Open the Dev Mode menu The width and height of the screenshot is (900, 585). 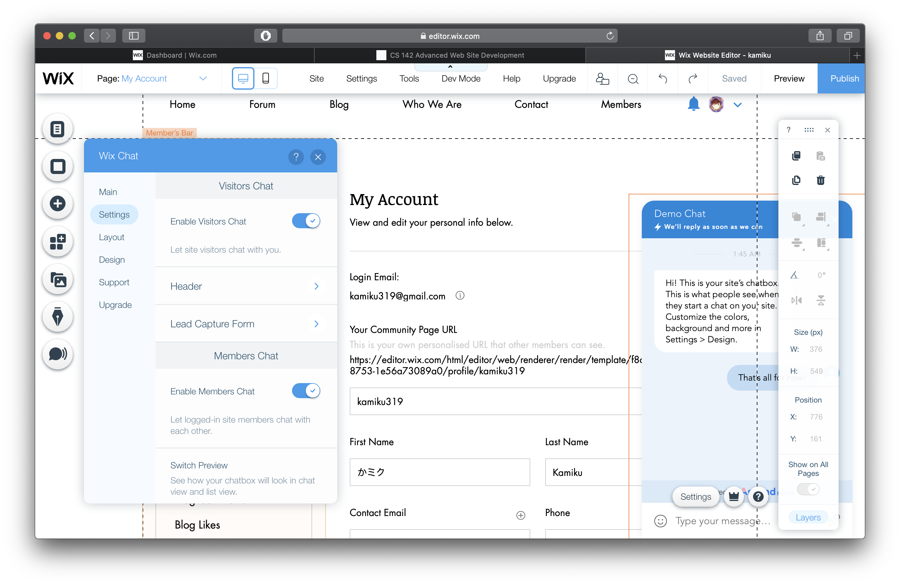click(x=461, y=78)
